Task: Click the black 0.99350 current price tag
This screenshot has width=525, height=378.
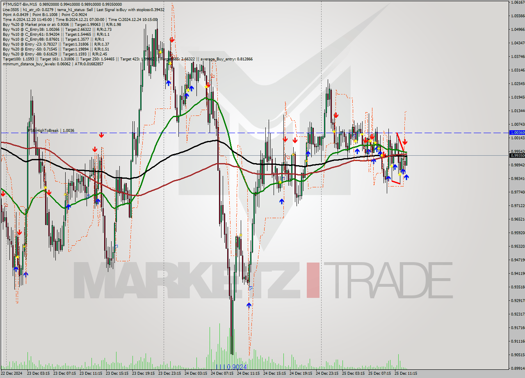Action: (517, 155)
